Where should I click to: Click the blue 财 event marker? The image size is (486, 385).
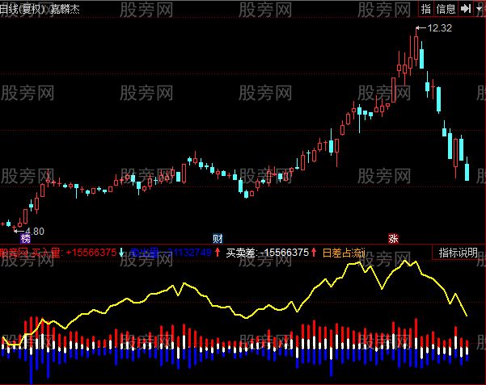[218, 239]
